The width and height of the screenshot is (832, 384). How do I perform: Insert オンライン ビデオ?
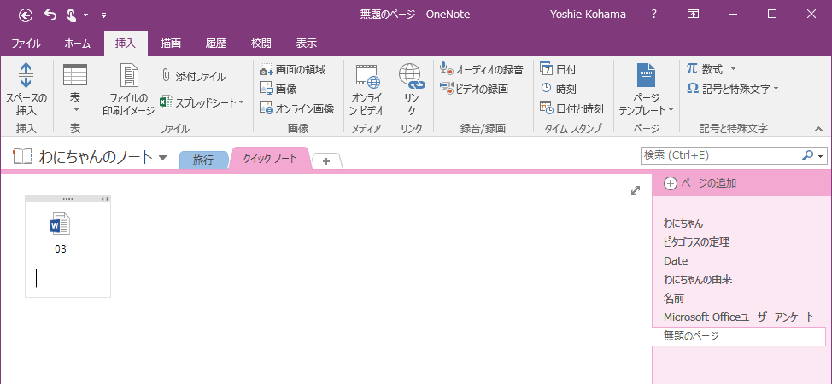pyautogui.click(x=367, y=89)
